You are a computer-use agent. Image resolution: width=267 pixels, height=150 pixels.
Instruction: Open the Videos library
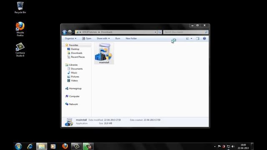[74, 80]
